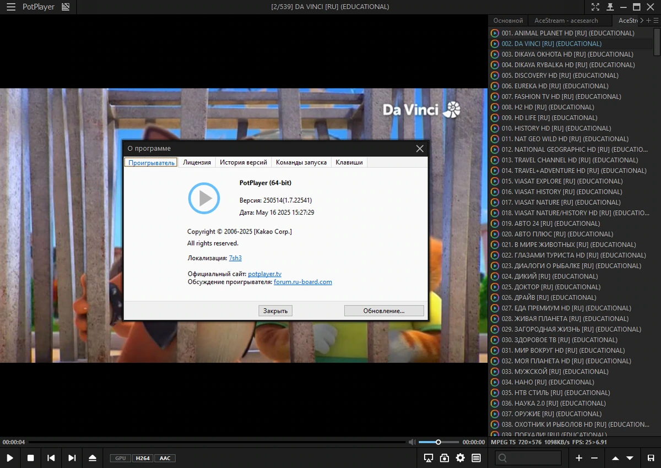Click the Обновление... button
This screenshot has width=661, height=468.
(384, 311)
